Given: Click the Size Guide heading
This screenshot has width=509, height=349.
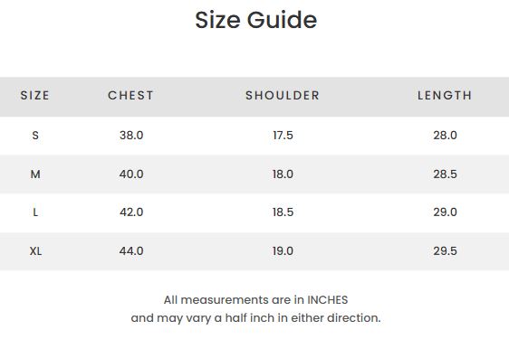Looking at the screenshot, I should pyautogui.click(x=255, y=20).
